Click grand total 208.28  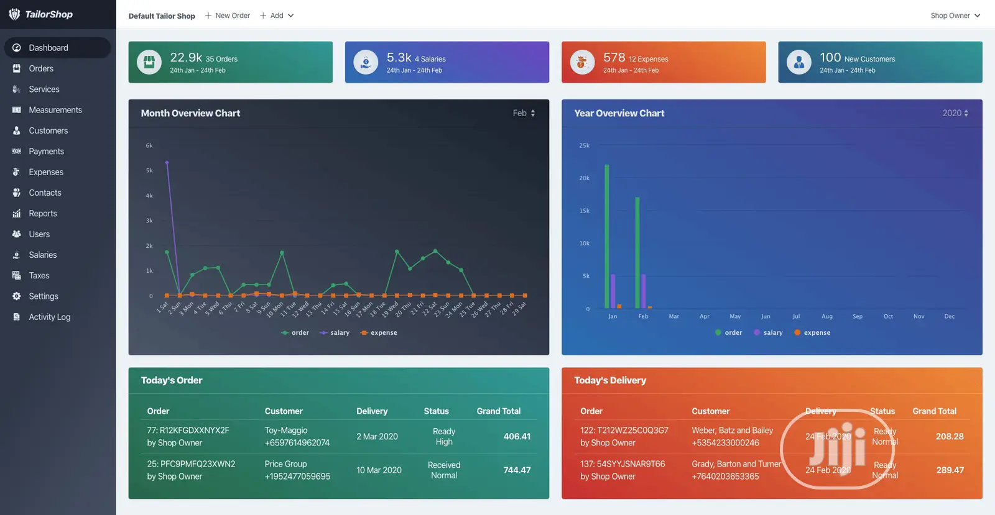950,437
